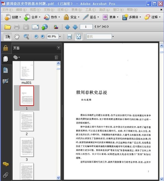
Task: Open the Attachments paperclip panel
Action: point(5,175)
